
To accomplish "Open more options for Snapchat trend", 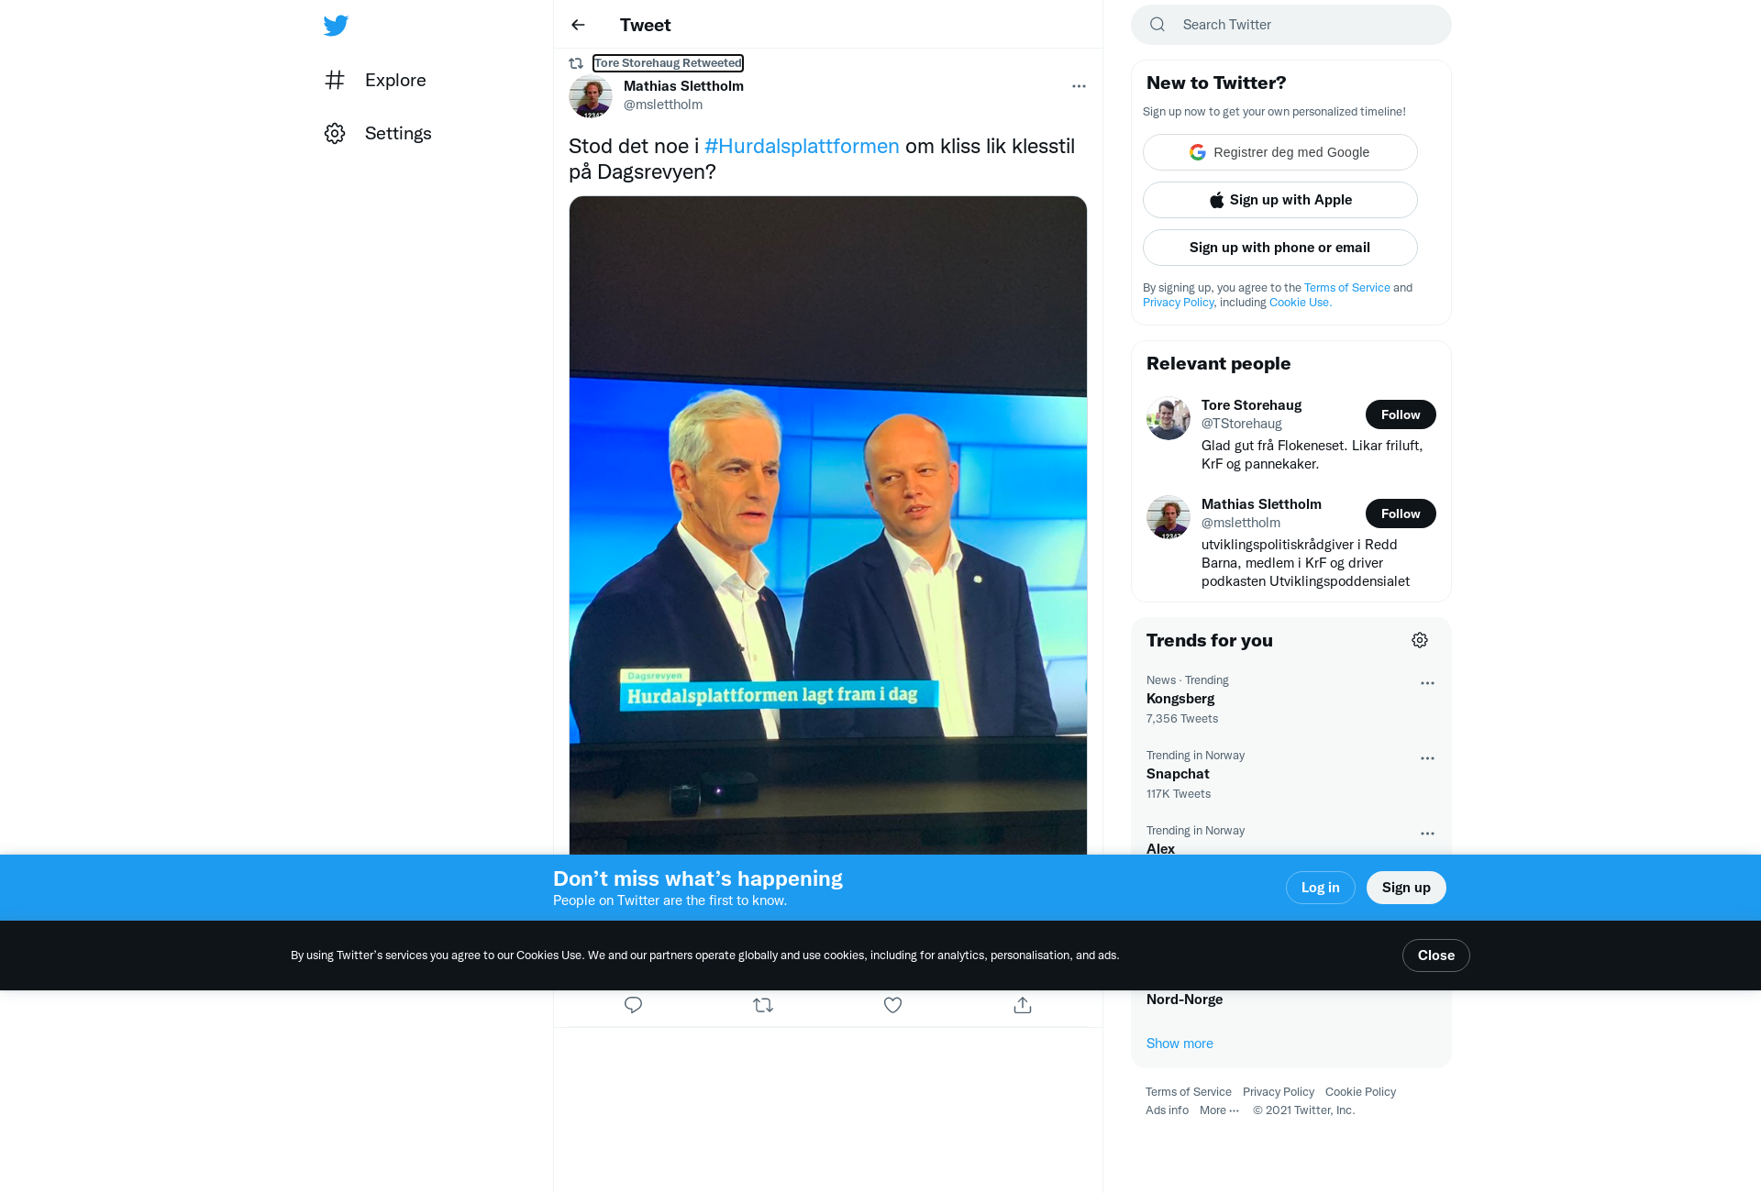I will pyautogui.click(x=1427, y=758).
